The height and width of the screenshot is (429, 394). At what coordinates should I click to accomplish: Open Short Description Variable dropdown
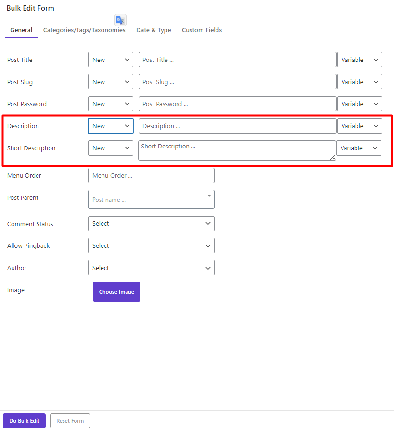coord(359,148)
